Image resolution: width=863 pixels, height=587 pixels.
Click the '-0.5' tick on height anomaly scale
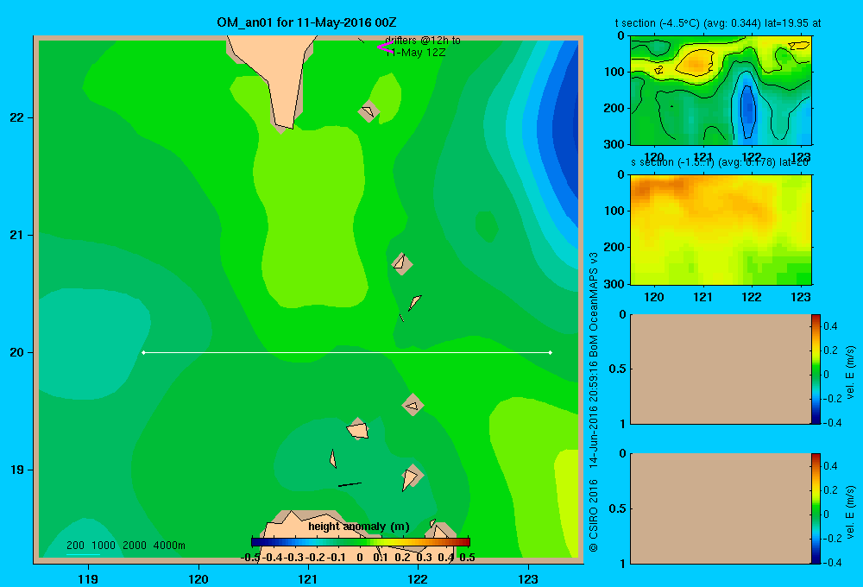pos(250,558)
